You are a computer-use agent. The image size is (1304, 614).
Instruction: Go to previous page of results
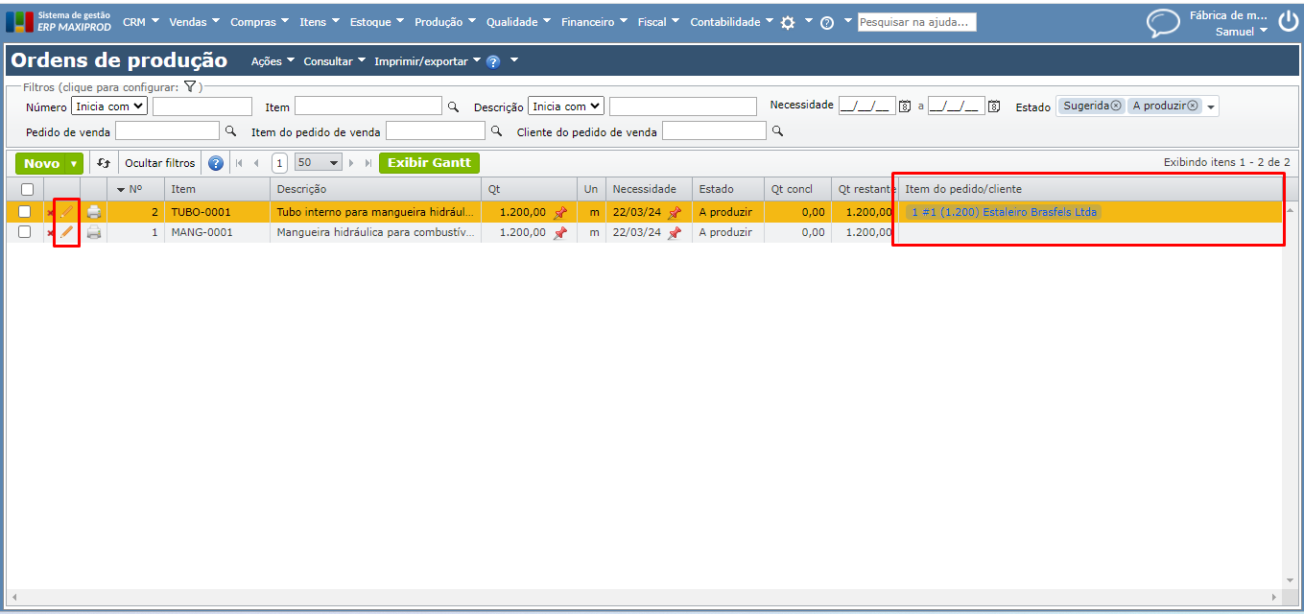pyautogui.click(x=256, y=163)
